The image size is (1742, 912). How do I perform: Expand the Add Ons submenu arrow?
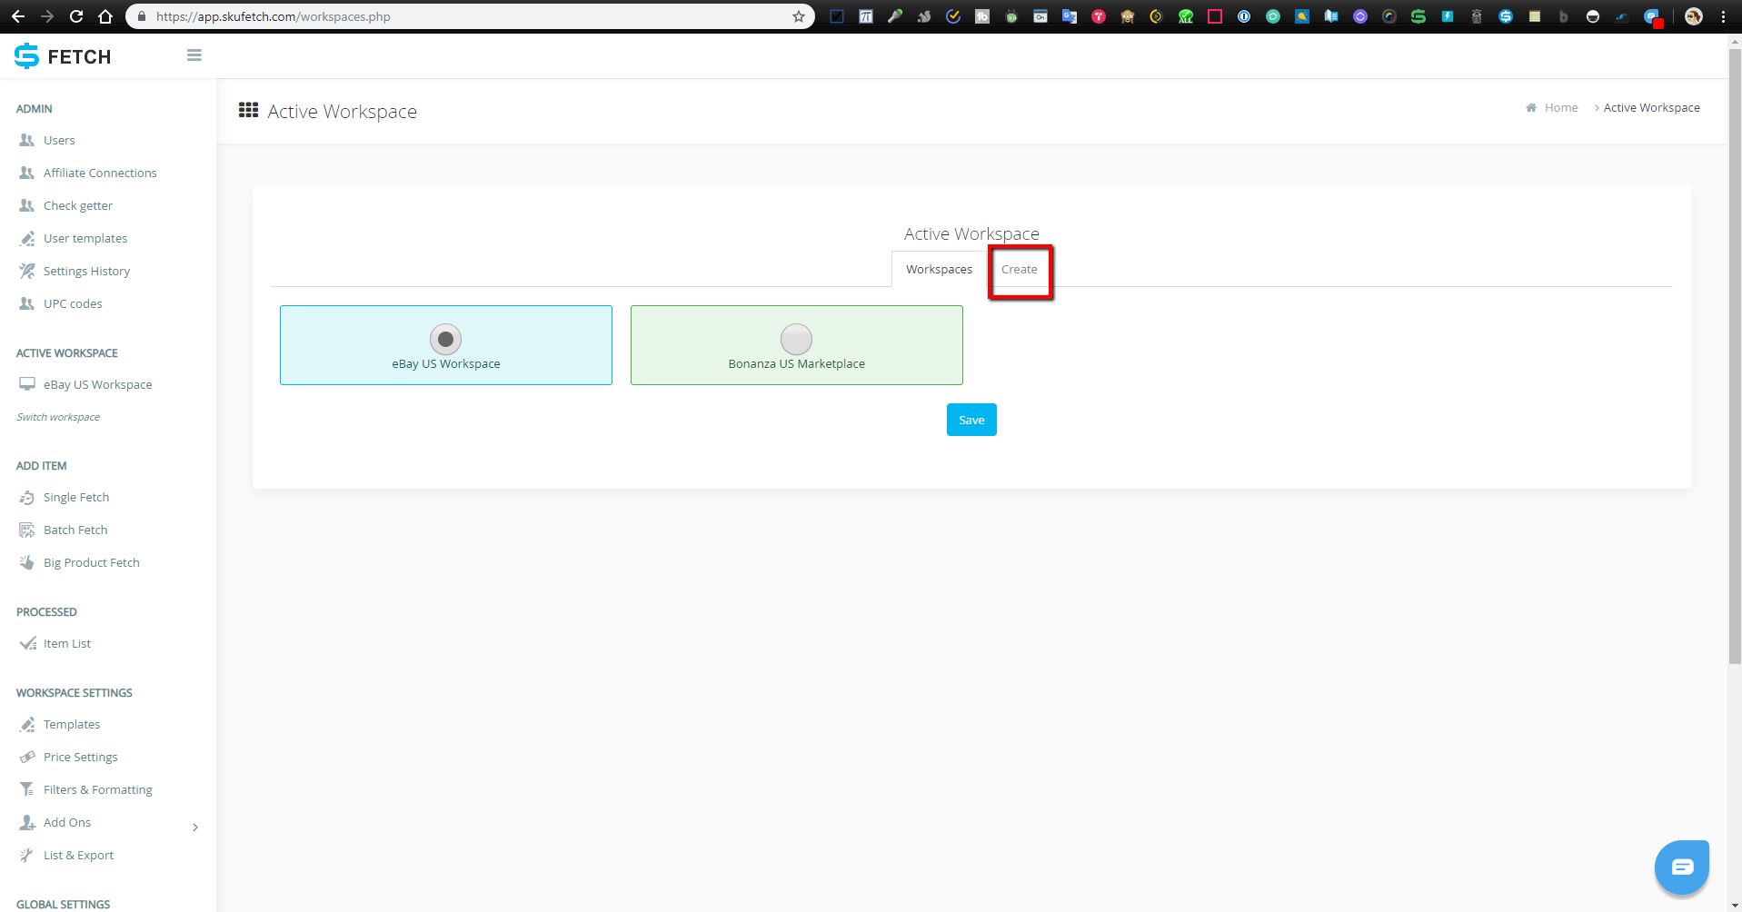click(x=195, y=827)
